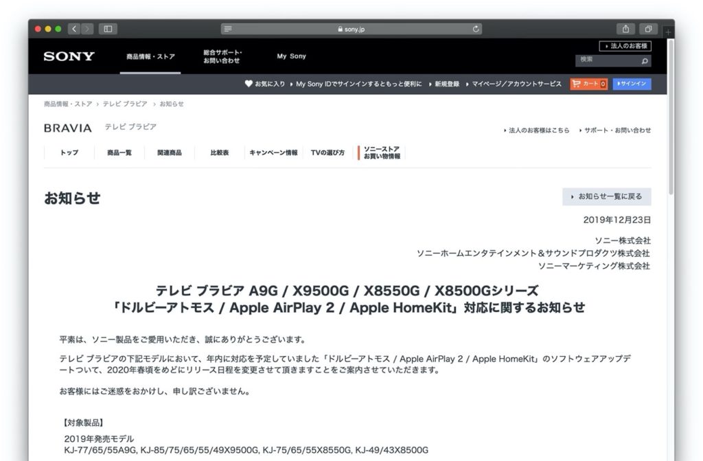This screenshot has width=703, height=461.
Task: Click Safari's forward navigation arrow
Action: tap(87, 29)
